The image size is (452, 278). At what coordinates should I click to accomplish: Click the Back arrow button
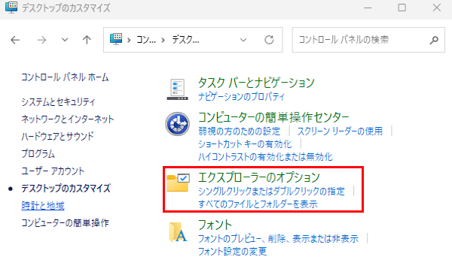click(x=15, y=40)
